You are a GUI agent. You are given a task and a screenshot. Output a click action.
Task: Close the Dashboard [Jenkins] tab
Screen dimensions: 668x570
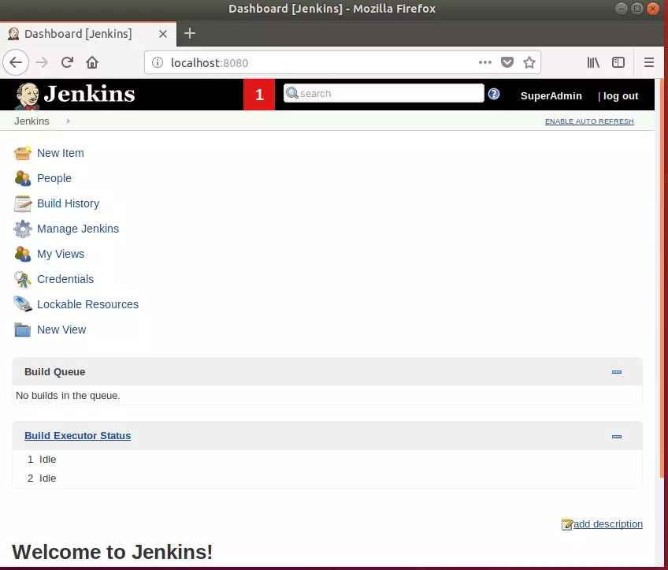(x=163, y=34)
